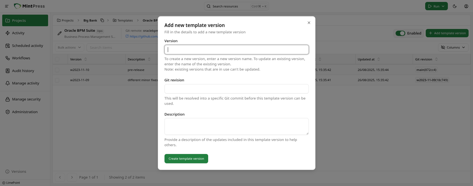Click the Big Bank breadcrumb

pos(90,20)
